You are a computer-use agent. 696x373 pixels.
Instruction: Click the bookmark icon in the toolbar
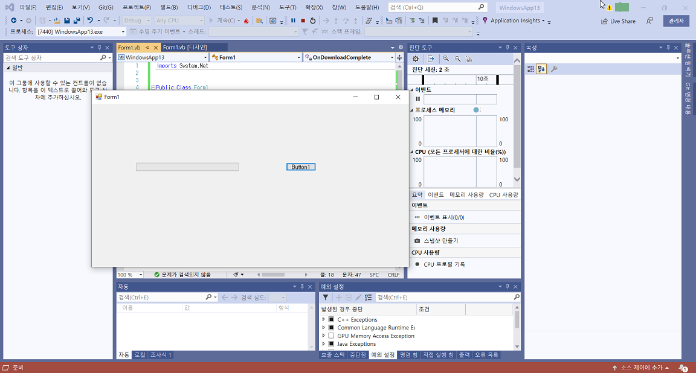435,21
